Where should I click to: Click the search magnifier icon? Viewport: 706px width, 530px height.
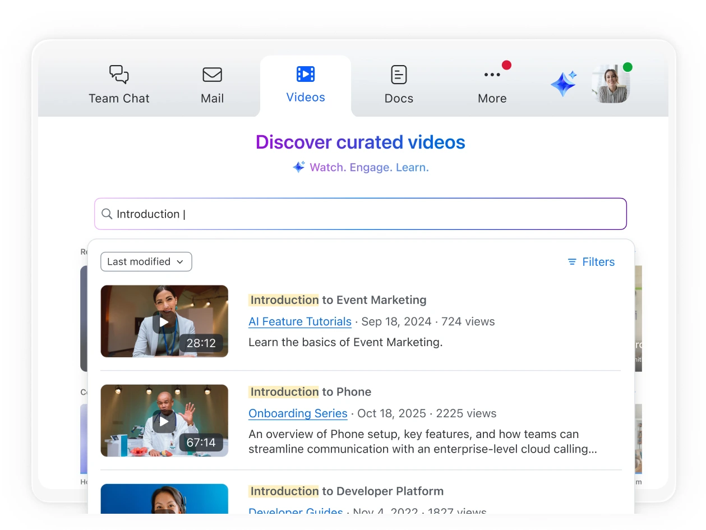tap(107, 214)
